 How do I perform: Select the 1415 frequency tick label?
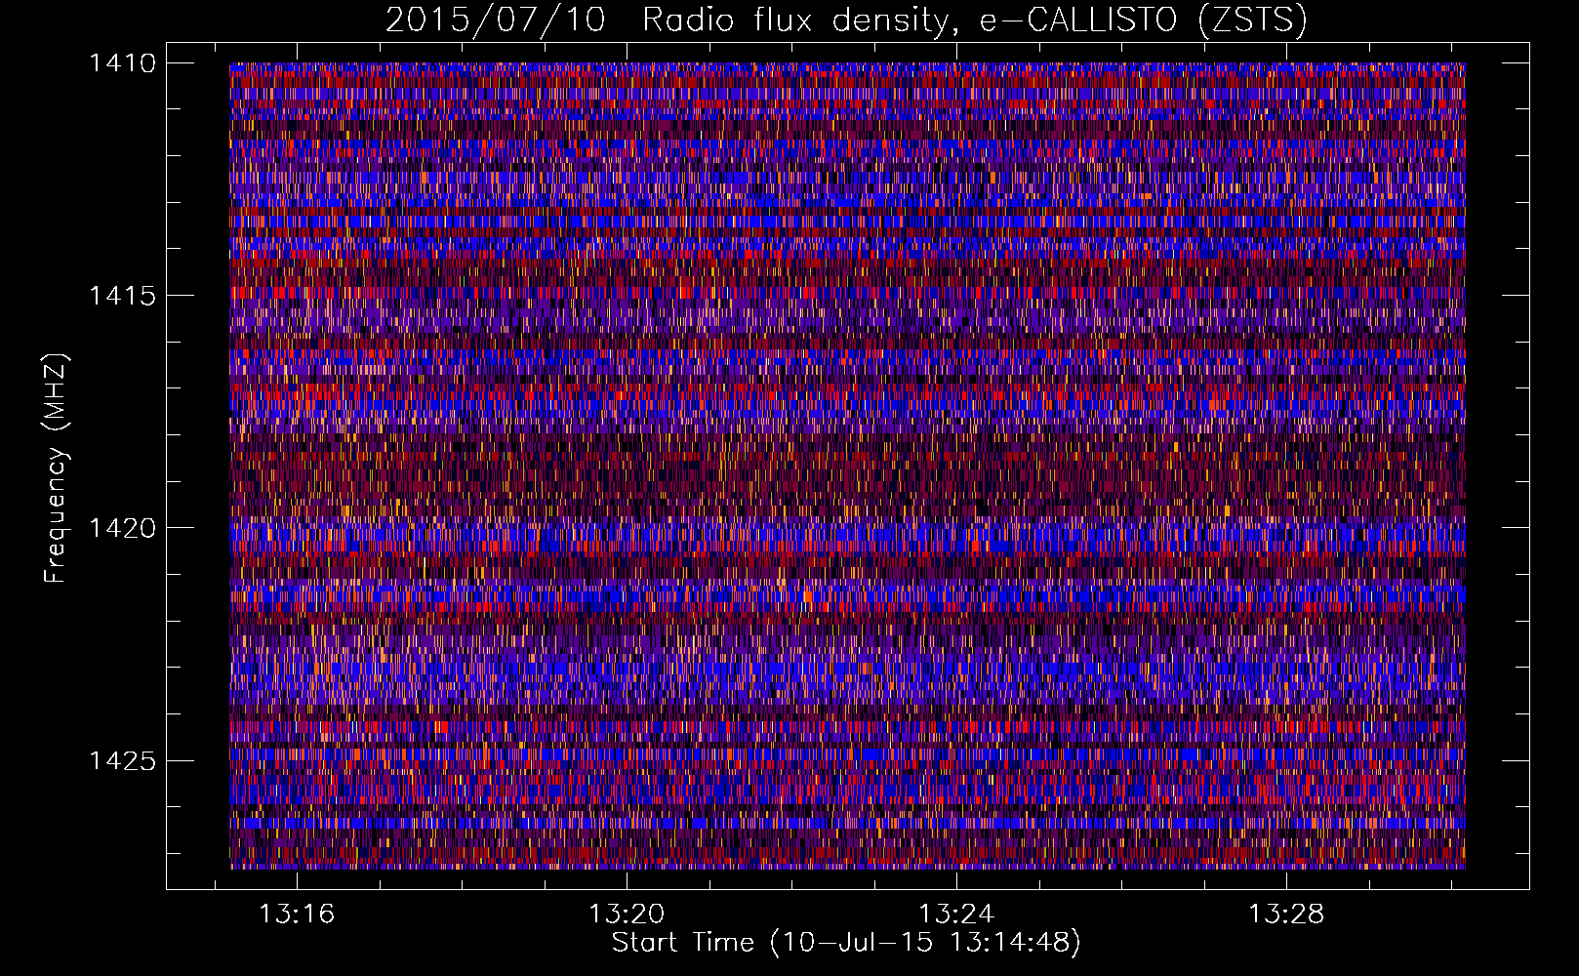click(122, 295)
